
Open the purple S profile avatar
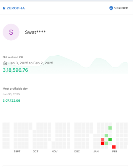11,32
